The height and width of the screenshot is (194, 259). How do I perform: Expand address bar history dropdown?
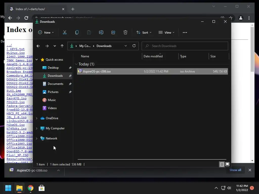(x=125, y=46)
